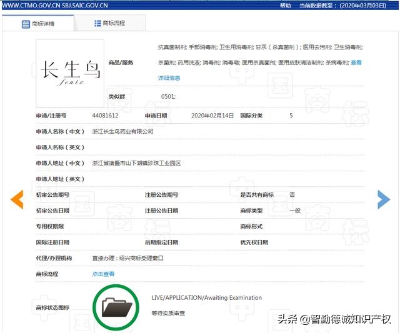The width and height of the screenshot is (400, 333).
Task: Go to previous trademark with orange arrow
Action: [x=17, y=199]
